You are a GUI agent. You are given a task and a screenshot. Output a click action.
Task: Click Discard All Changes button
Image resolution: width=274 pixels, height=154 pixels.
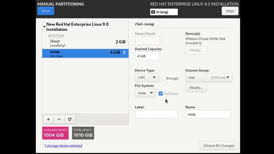(219, 145)
